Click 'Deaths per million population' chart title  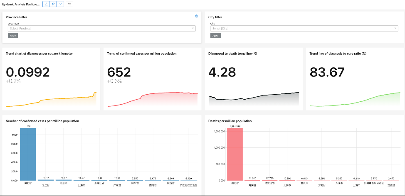click(x=230, y=121)
